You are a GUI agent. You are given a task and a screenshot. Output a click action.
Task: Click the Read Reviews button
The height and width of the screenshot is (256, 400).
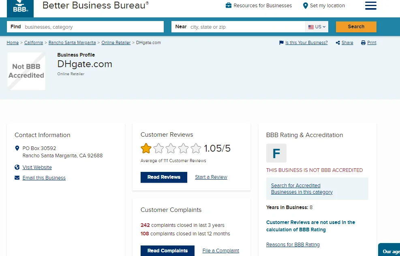tap(164, 177)
